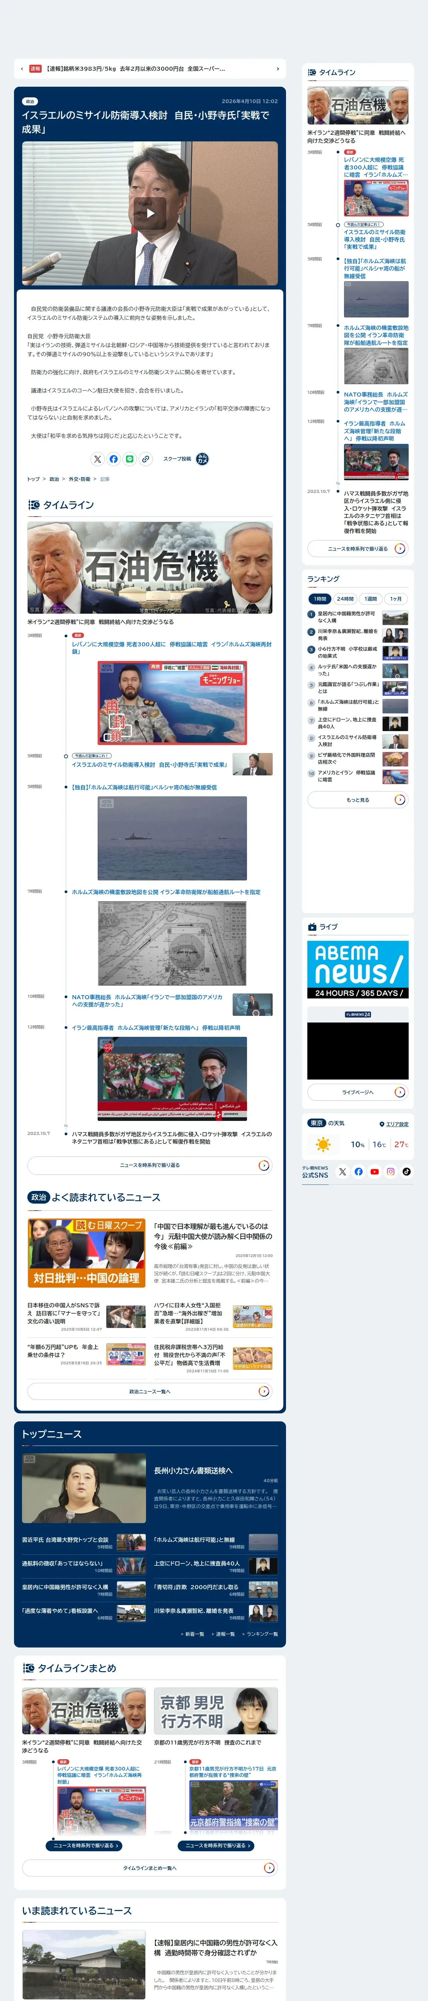
Task: Click the circular arrow on main ニュースを時系列で振り返る
Action: (x=264, y=1165)
